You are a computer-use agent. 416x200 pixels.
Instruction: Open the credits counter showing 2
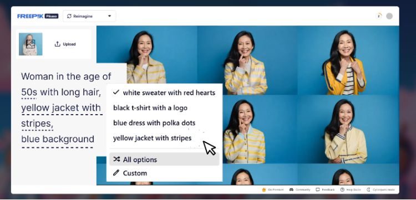coord(379,16)
